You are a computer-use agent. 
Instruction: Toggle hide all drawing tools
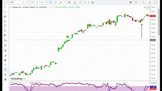(x=5, y=65)
